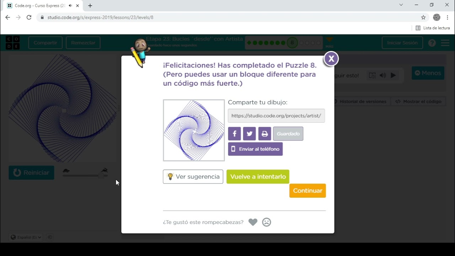Screen dimensions: 455x256
Task: Click the turtle slow-speed icon
Action: (66, 170)
